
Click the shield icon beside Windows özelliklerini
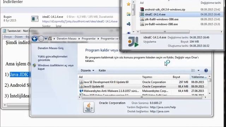(34, 66)
